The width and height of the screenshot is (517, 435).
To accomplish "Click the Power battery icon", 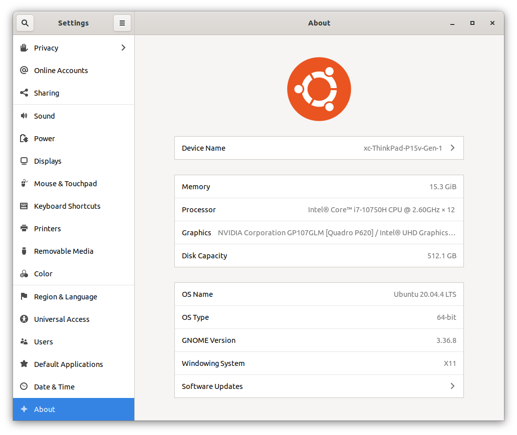I will click(24, 138).
